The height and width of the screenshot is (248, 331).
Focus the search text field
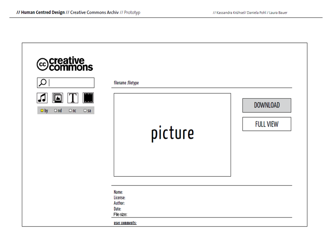point(70,83)
